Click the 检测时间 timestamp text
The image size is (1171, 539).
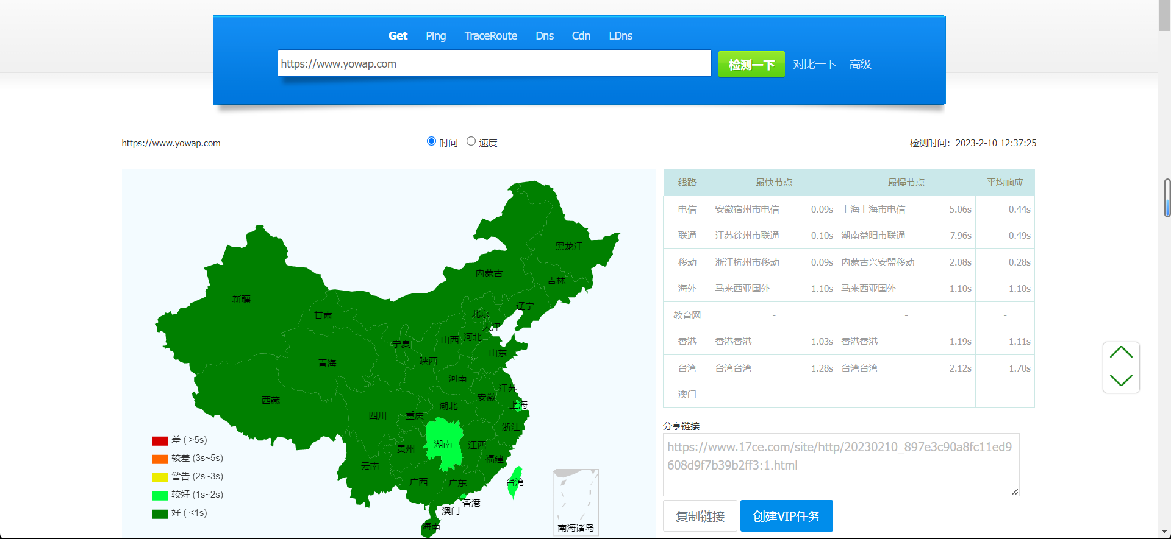(973, 143)
